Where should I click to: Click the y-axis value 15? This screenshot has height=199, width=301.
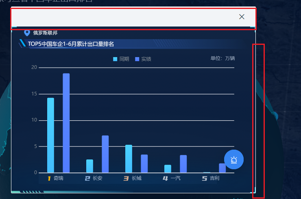[x=34, y=94]
